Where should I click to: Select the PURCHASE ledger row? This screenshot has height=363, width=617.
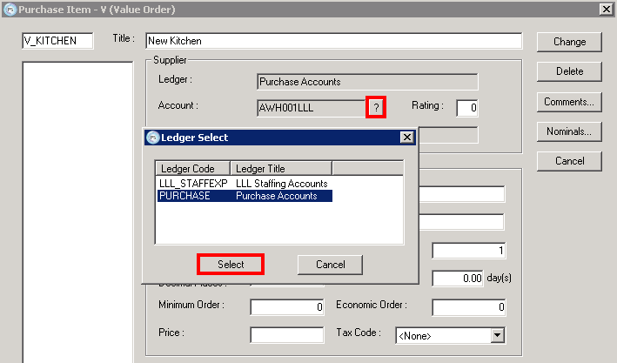coord(244,196)
